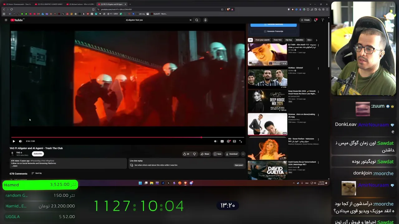399x224 pixels.
Task: Click the #PersianRap hashtag in description
Action: tap(36, 161)
